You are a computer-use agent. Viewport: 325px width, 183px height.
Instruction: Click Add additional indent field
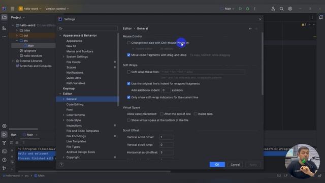(166, 90)
